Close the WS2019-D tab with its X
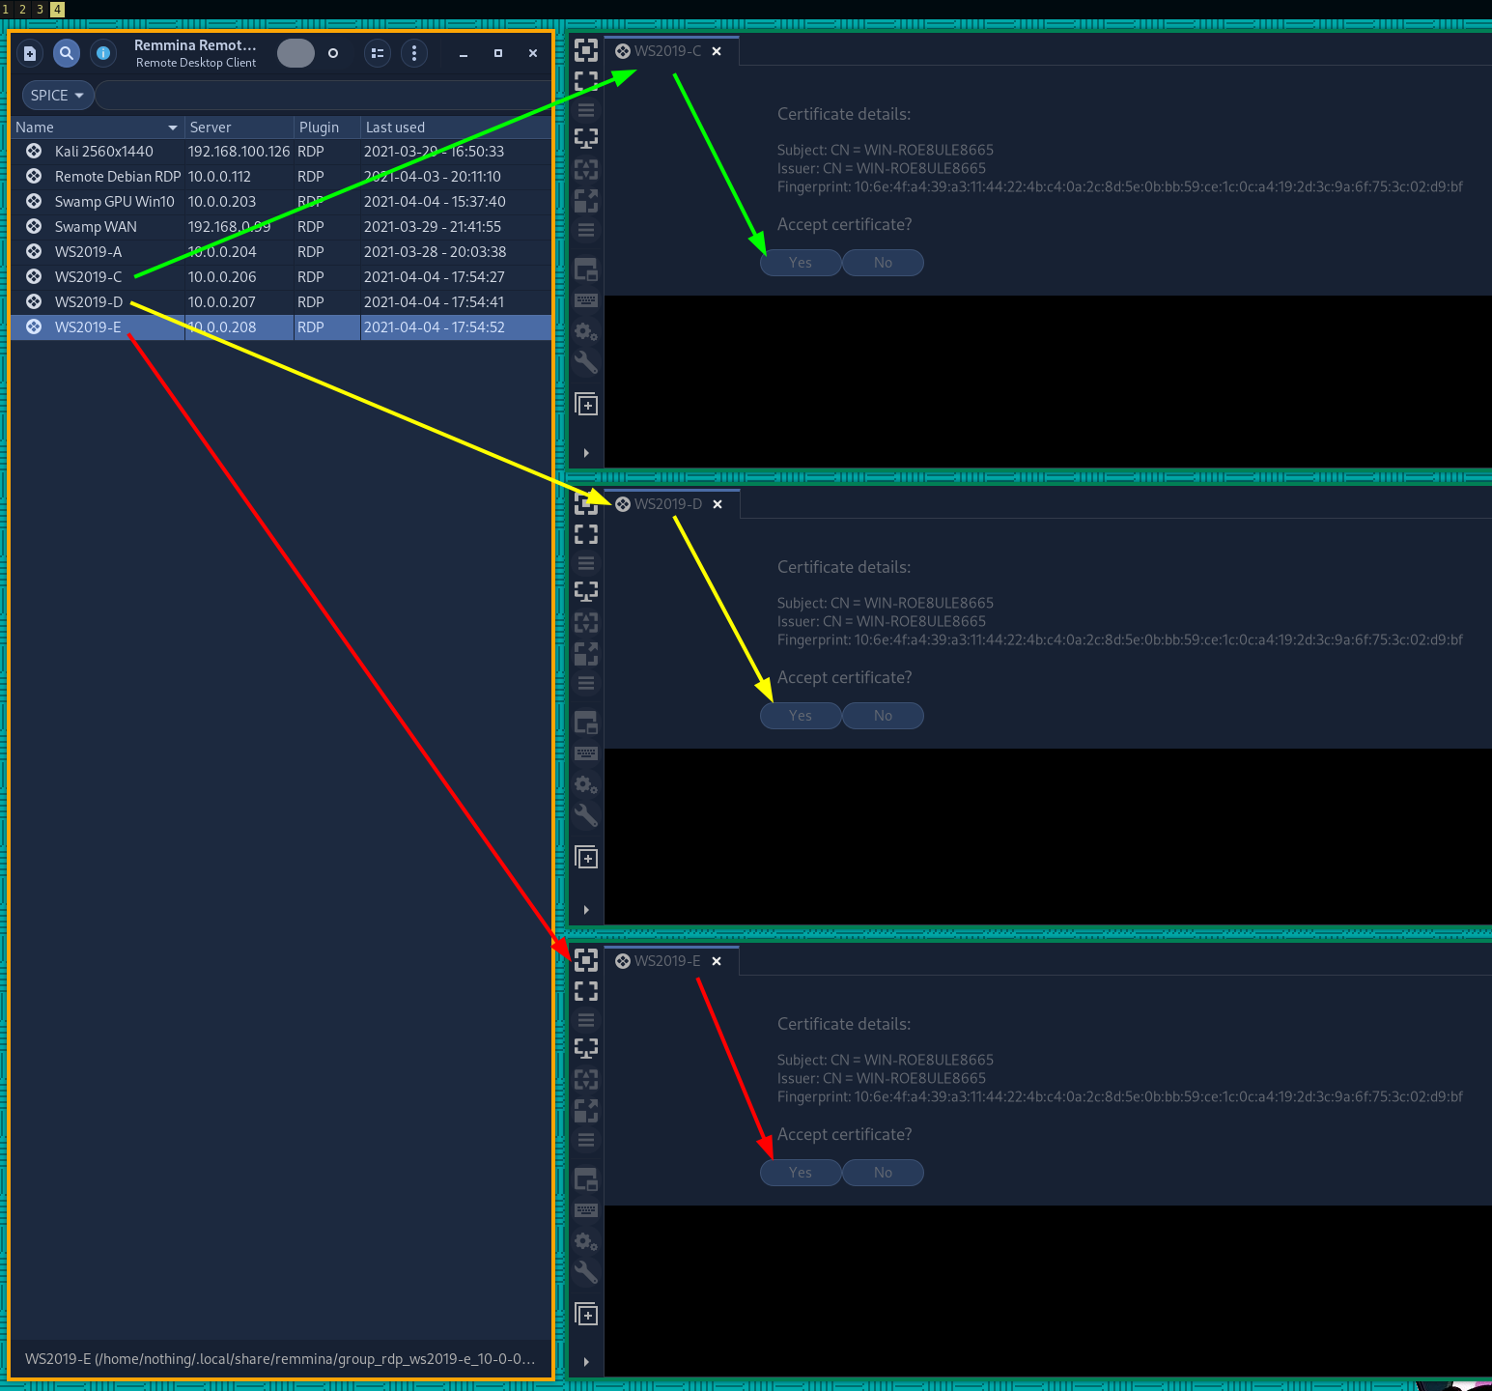Screen dimensions: 1492x1391 pos(718,504)
